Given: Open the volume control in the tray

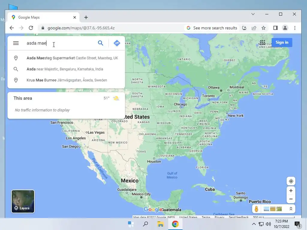Looking at the screenshot, I should click(268, 224).
